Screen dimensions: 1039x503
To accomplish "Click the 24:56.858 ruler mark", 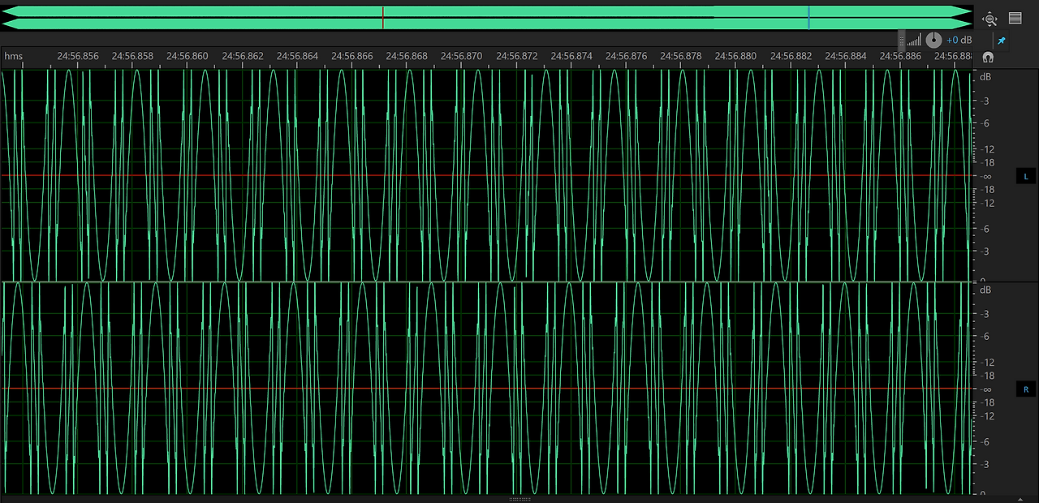I will click(132, 56).
